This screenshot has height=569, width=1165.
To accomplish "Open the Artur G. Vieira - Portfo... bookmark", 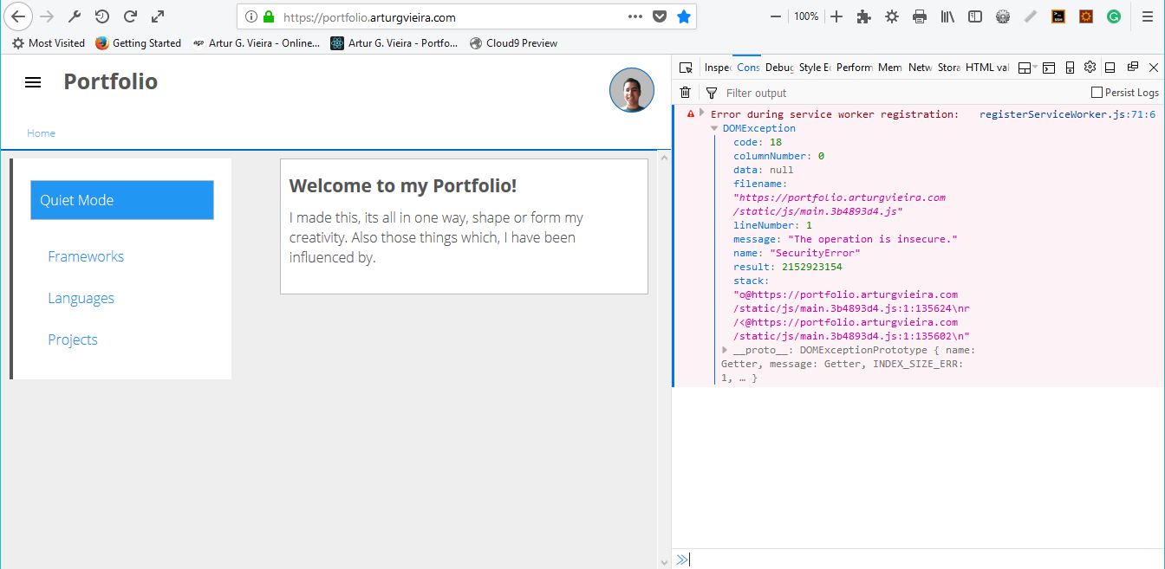I will [x=394, y=43].
